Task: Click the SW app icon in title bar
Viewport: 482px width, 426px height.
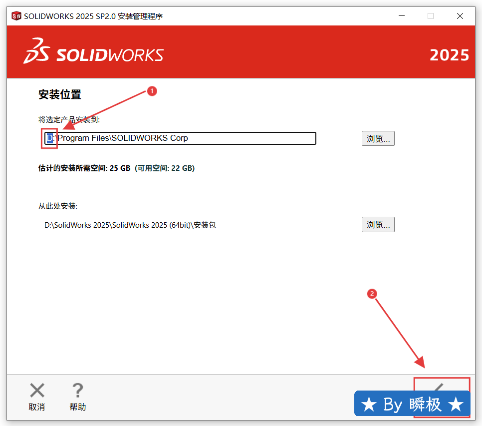Action: pos(16,16)
